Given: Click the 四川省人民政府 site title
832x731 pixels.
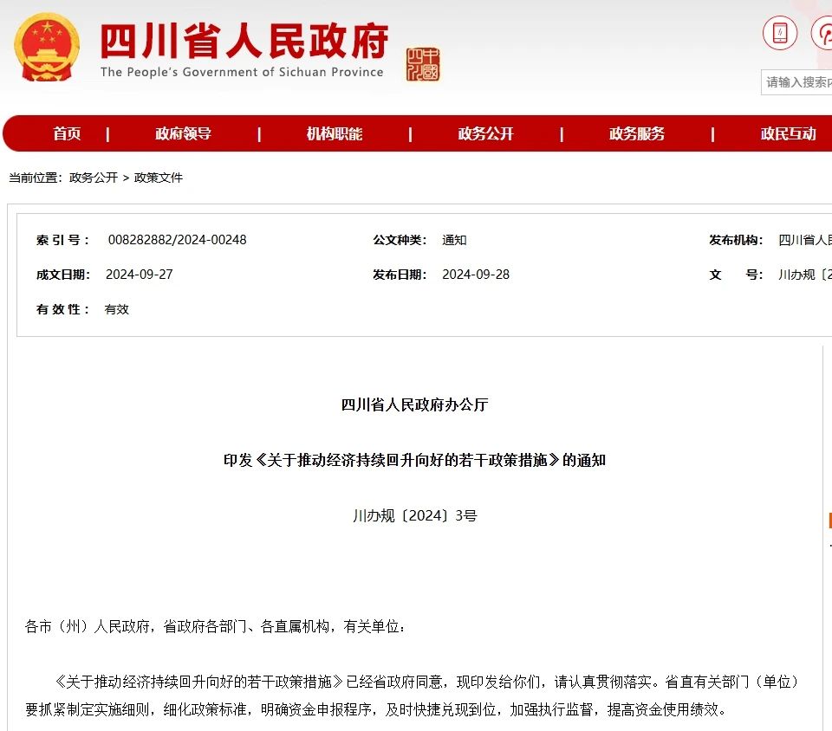Looking at the screenshot, I should click(x=244, y=41).
